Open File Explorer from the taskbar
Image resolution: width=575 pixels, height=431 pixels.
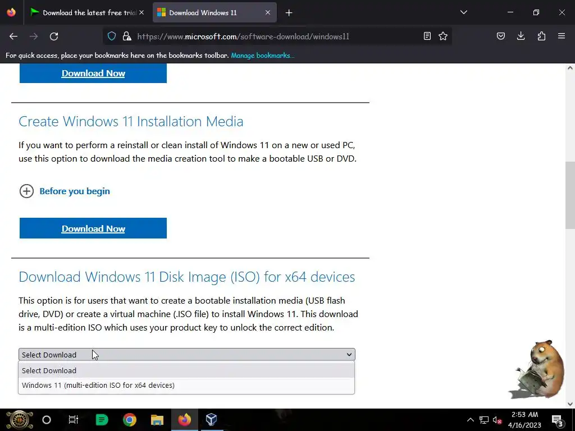tap(157, 420)
